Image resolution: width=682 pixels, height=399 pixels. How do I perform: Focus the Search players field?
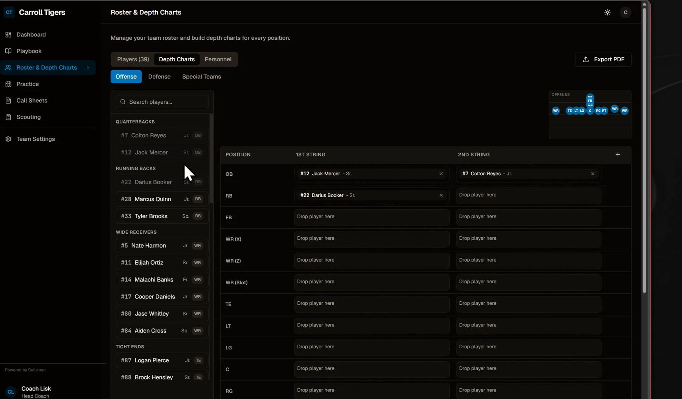[162, 102]
